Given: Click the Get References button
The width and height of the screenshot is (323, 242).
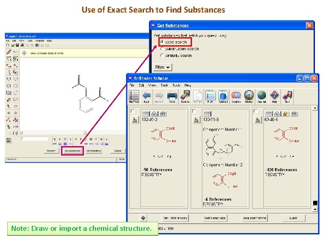Looking at the screenshot, I should click(x=175, y=218).
